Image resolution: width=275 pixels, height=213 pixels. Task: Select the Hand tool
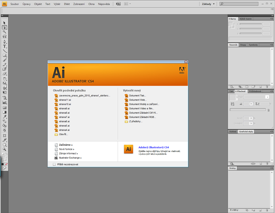pos(5,145)
